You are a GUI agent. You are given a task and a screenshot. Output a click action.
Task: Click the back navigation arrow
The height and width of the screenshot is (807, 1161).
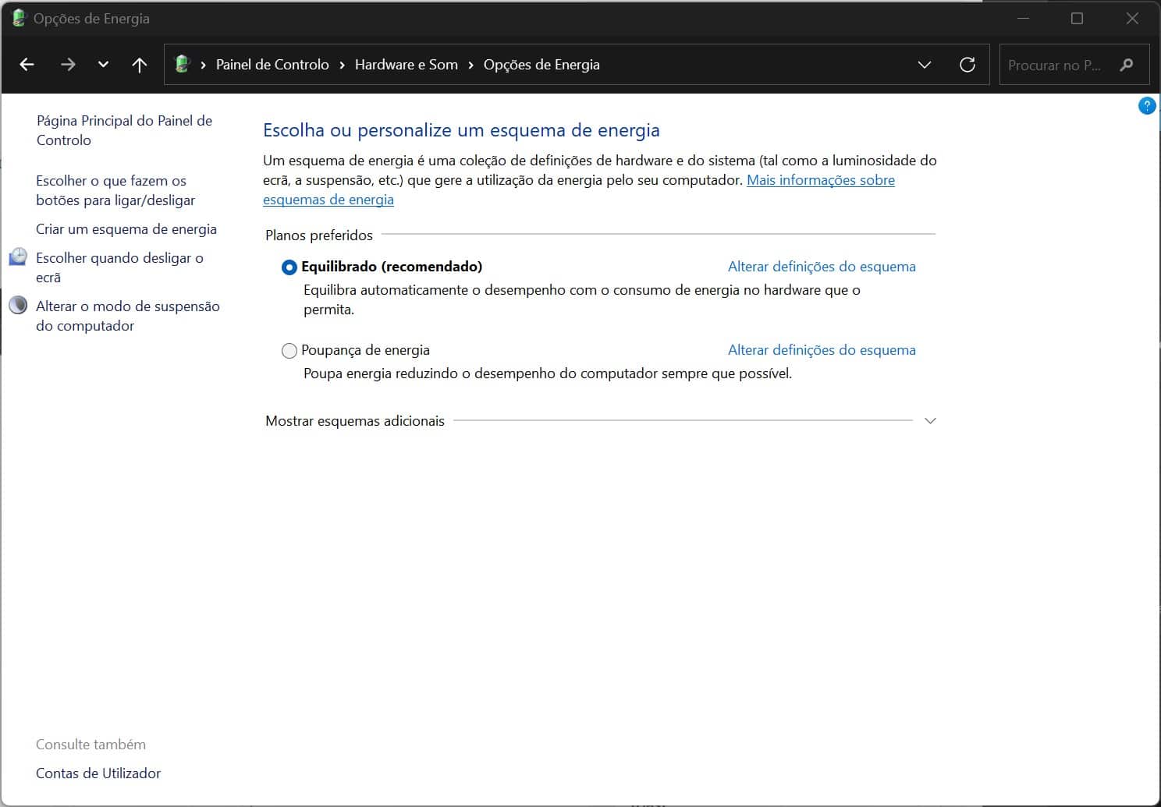click(27, 65)
